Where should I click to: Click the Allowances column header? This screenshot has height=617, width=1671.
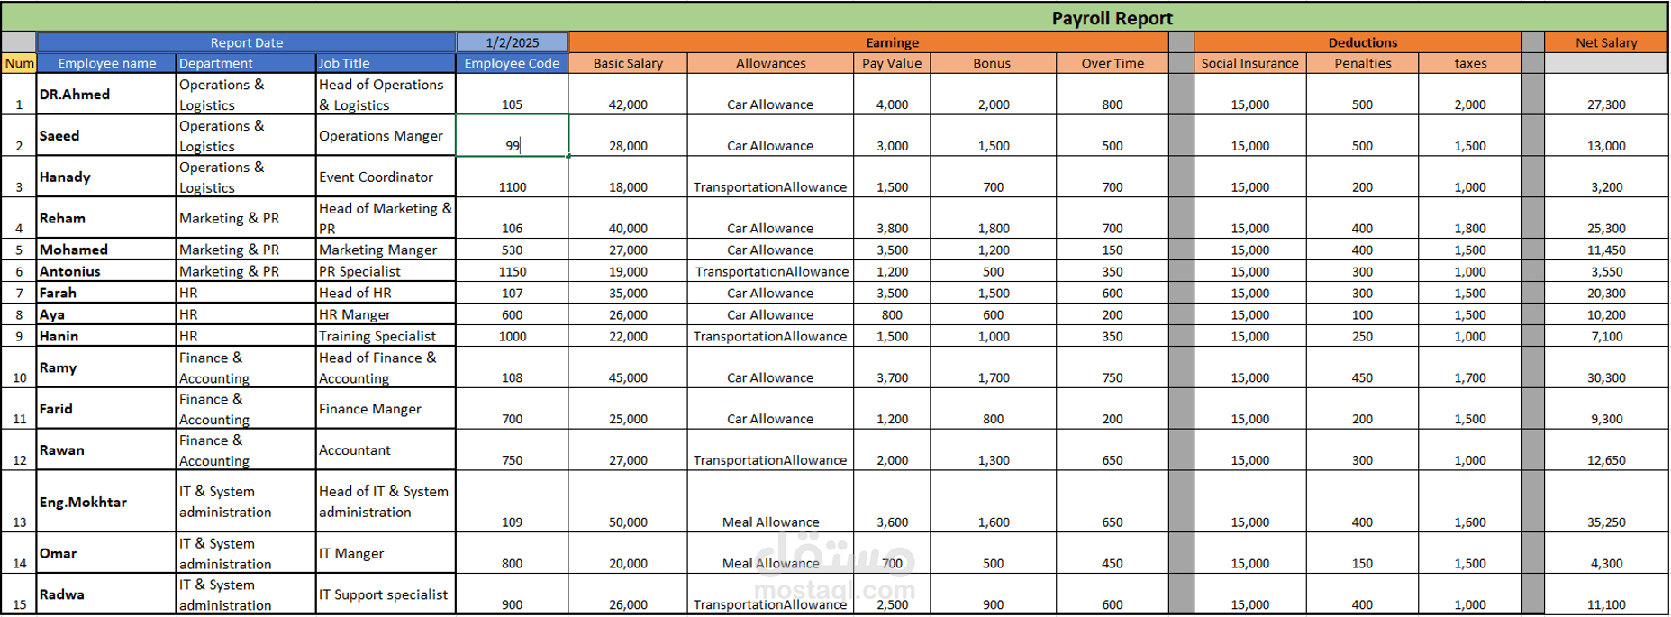[x=770, y=63]
